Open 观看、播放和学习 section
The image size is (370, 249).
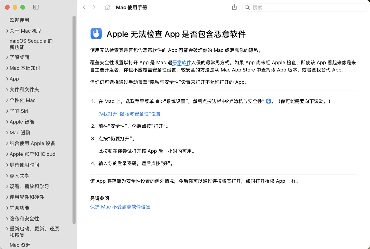pos(29,186)
